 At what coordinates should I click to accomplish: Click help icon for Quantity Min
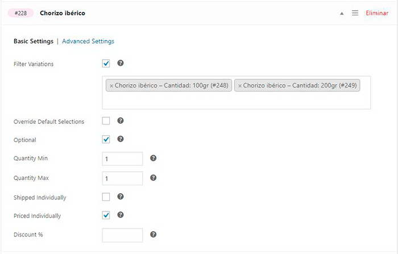click(x=153, y=159)
